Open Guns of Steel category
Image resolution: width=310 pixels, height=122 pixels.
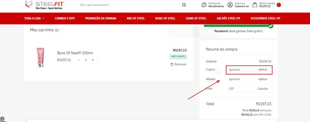(196, 18)
